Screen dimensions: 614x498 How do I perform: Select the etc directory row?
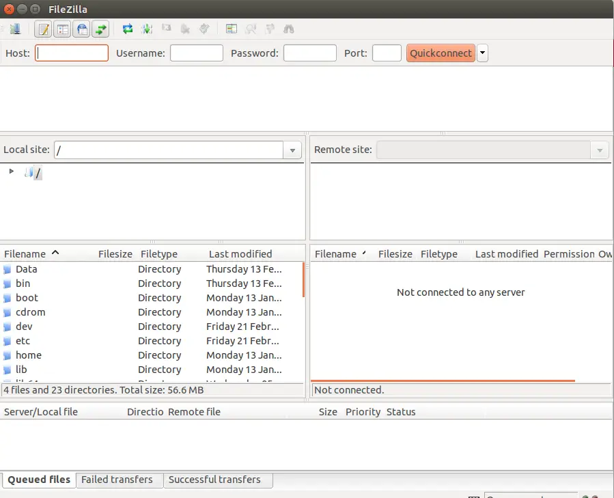[x=151, y=341]
